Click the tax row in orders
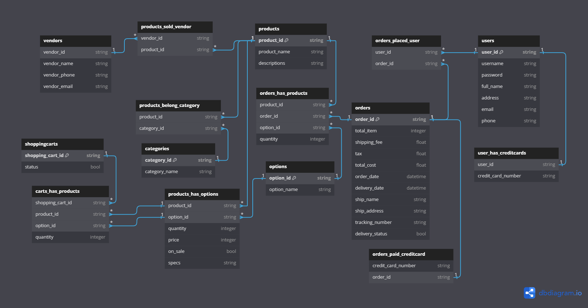The width and height of the screenshot is (588, 308). tap(391, 154)
